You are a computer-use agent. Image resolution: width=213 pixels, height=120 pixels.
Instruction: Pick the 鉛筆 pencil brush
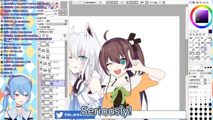click(192, 40)
